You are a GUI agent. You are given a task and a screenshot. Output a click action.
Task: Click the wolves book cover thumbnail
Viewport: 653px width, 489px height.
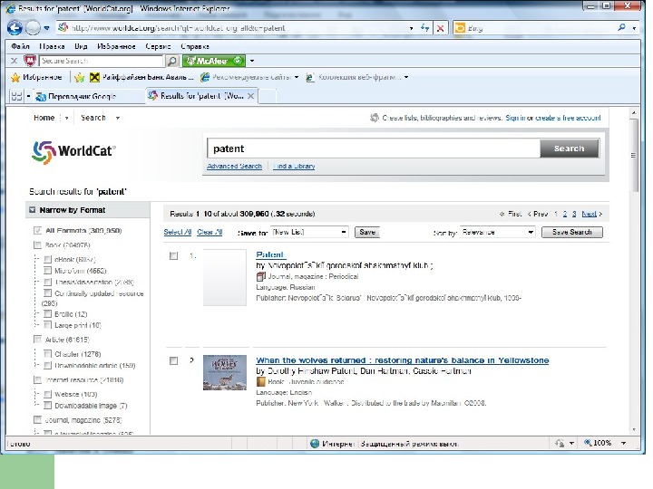coord(225,372)
